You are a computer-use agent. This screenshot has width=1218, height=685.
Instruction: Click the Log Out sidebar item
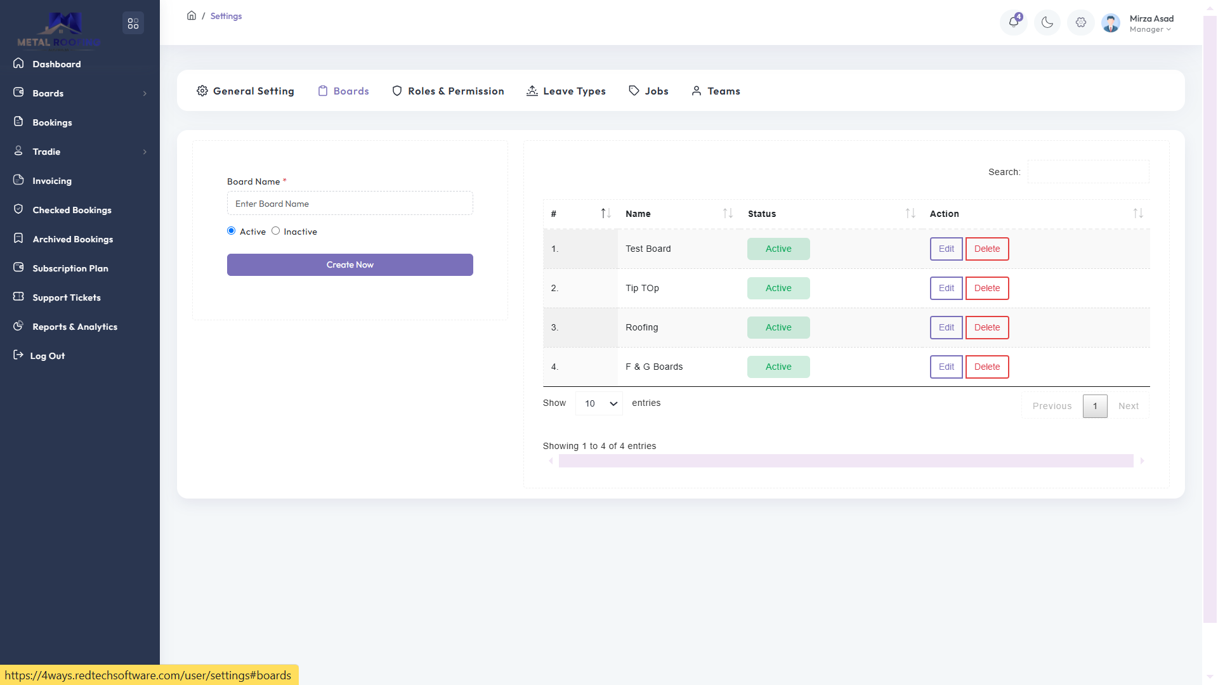pyautogui.click(x=47, y=356)
